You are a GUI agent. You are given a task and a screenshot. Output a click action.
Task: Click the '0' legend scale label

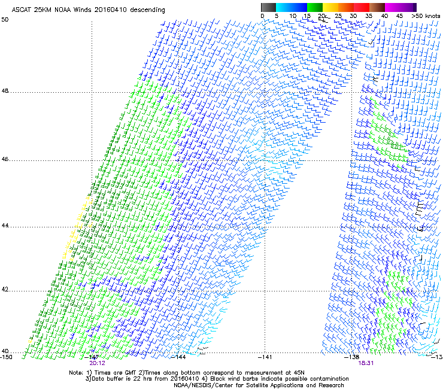pyautogui.click(x=262, y=16)
